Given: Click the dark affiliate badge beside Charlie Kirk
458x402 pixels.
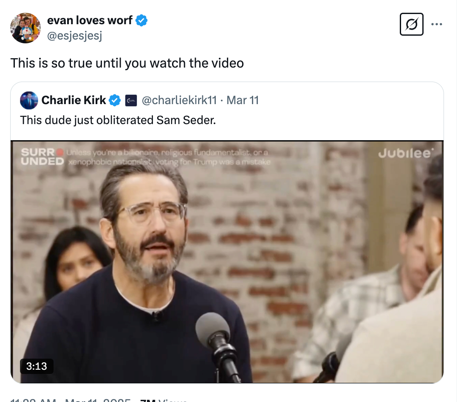Looking at the screenshot, I should coord(131,100).
